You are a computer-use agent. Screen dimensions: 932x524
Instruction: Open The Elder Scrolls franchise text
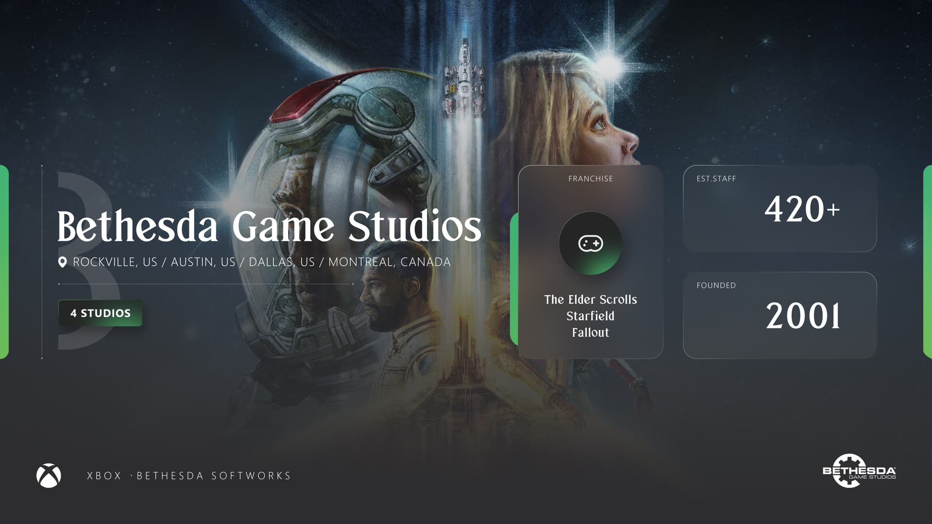click(590, 299)
